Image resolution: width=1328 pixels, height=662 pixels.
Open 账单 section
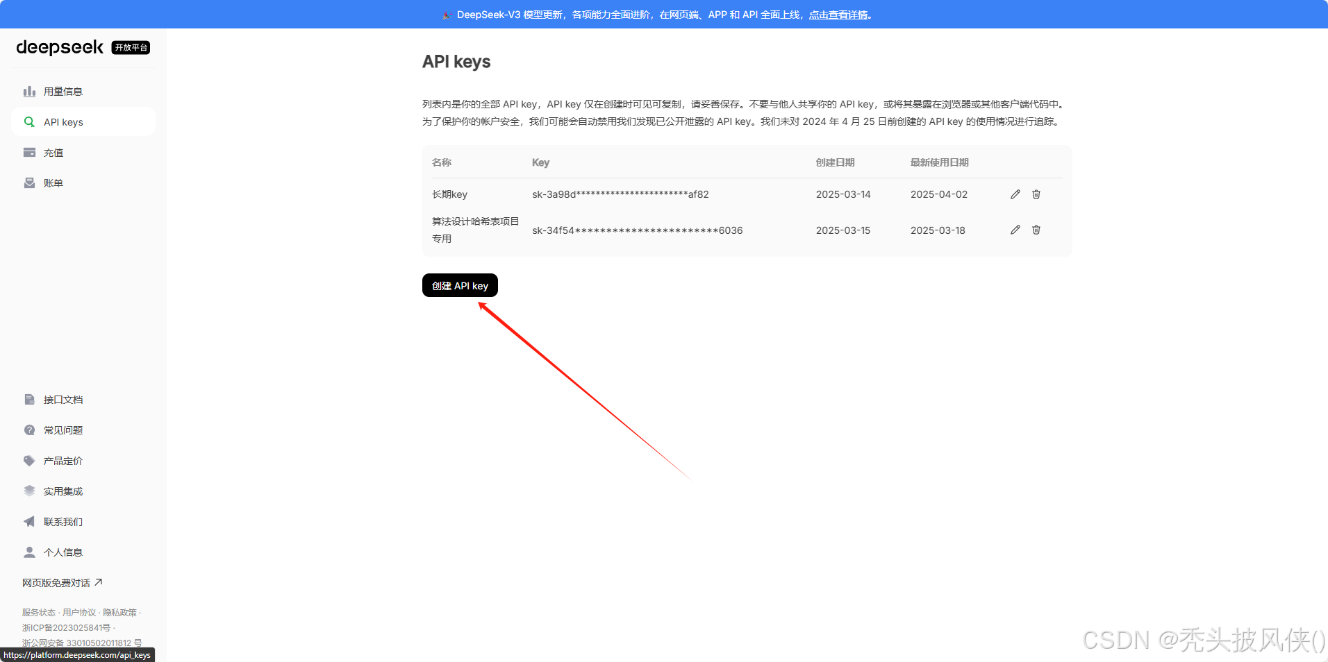pyautogui.click(x=83, y=183)
